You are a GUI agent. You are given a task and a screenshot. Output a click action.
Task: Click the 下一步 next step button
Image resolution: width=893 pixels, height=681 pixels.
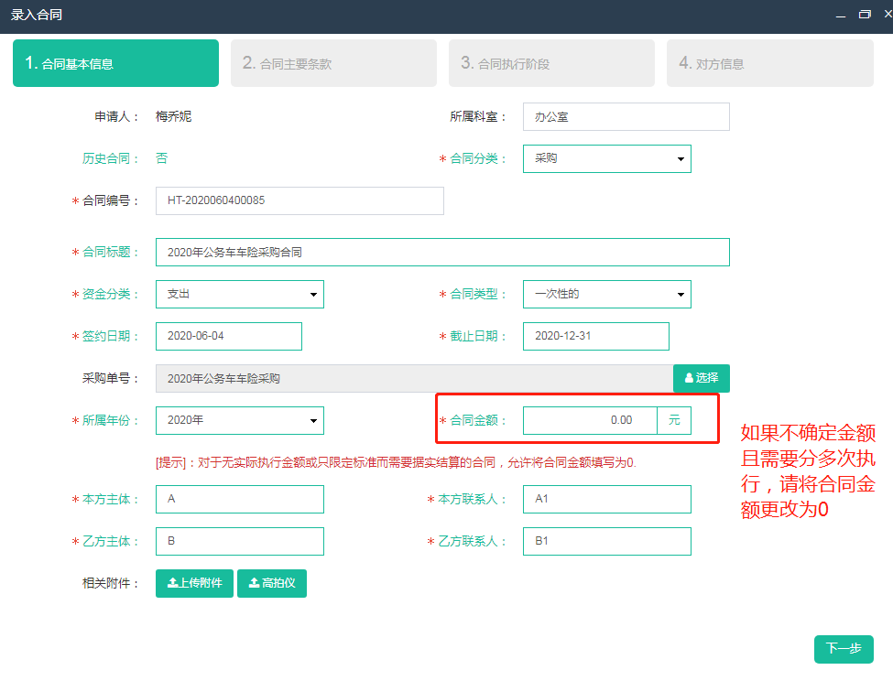pos(844,649)
